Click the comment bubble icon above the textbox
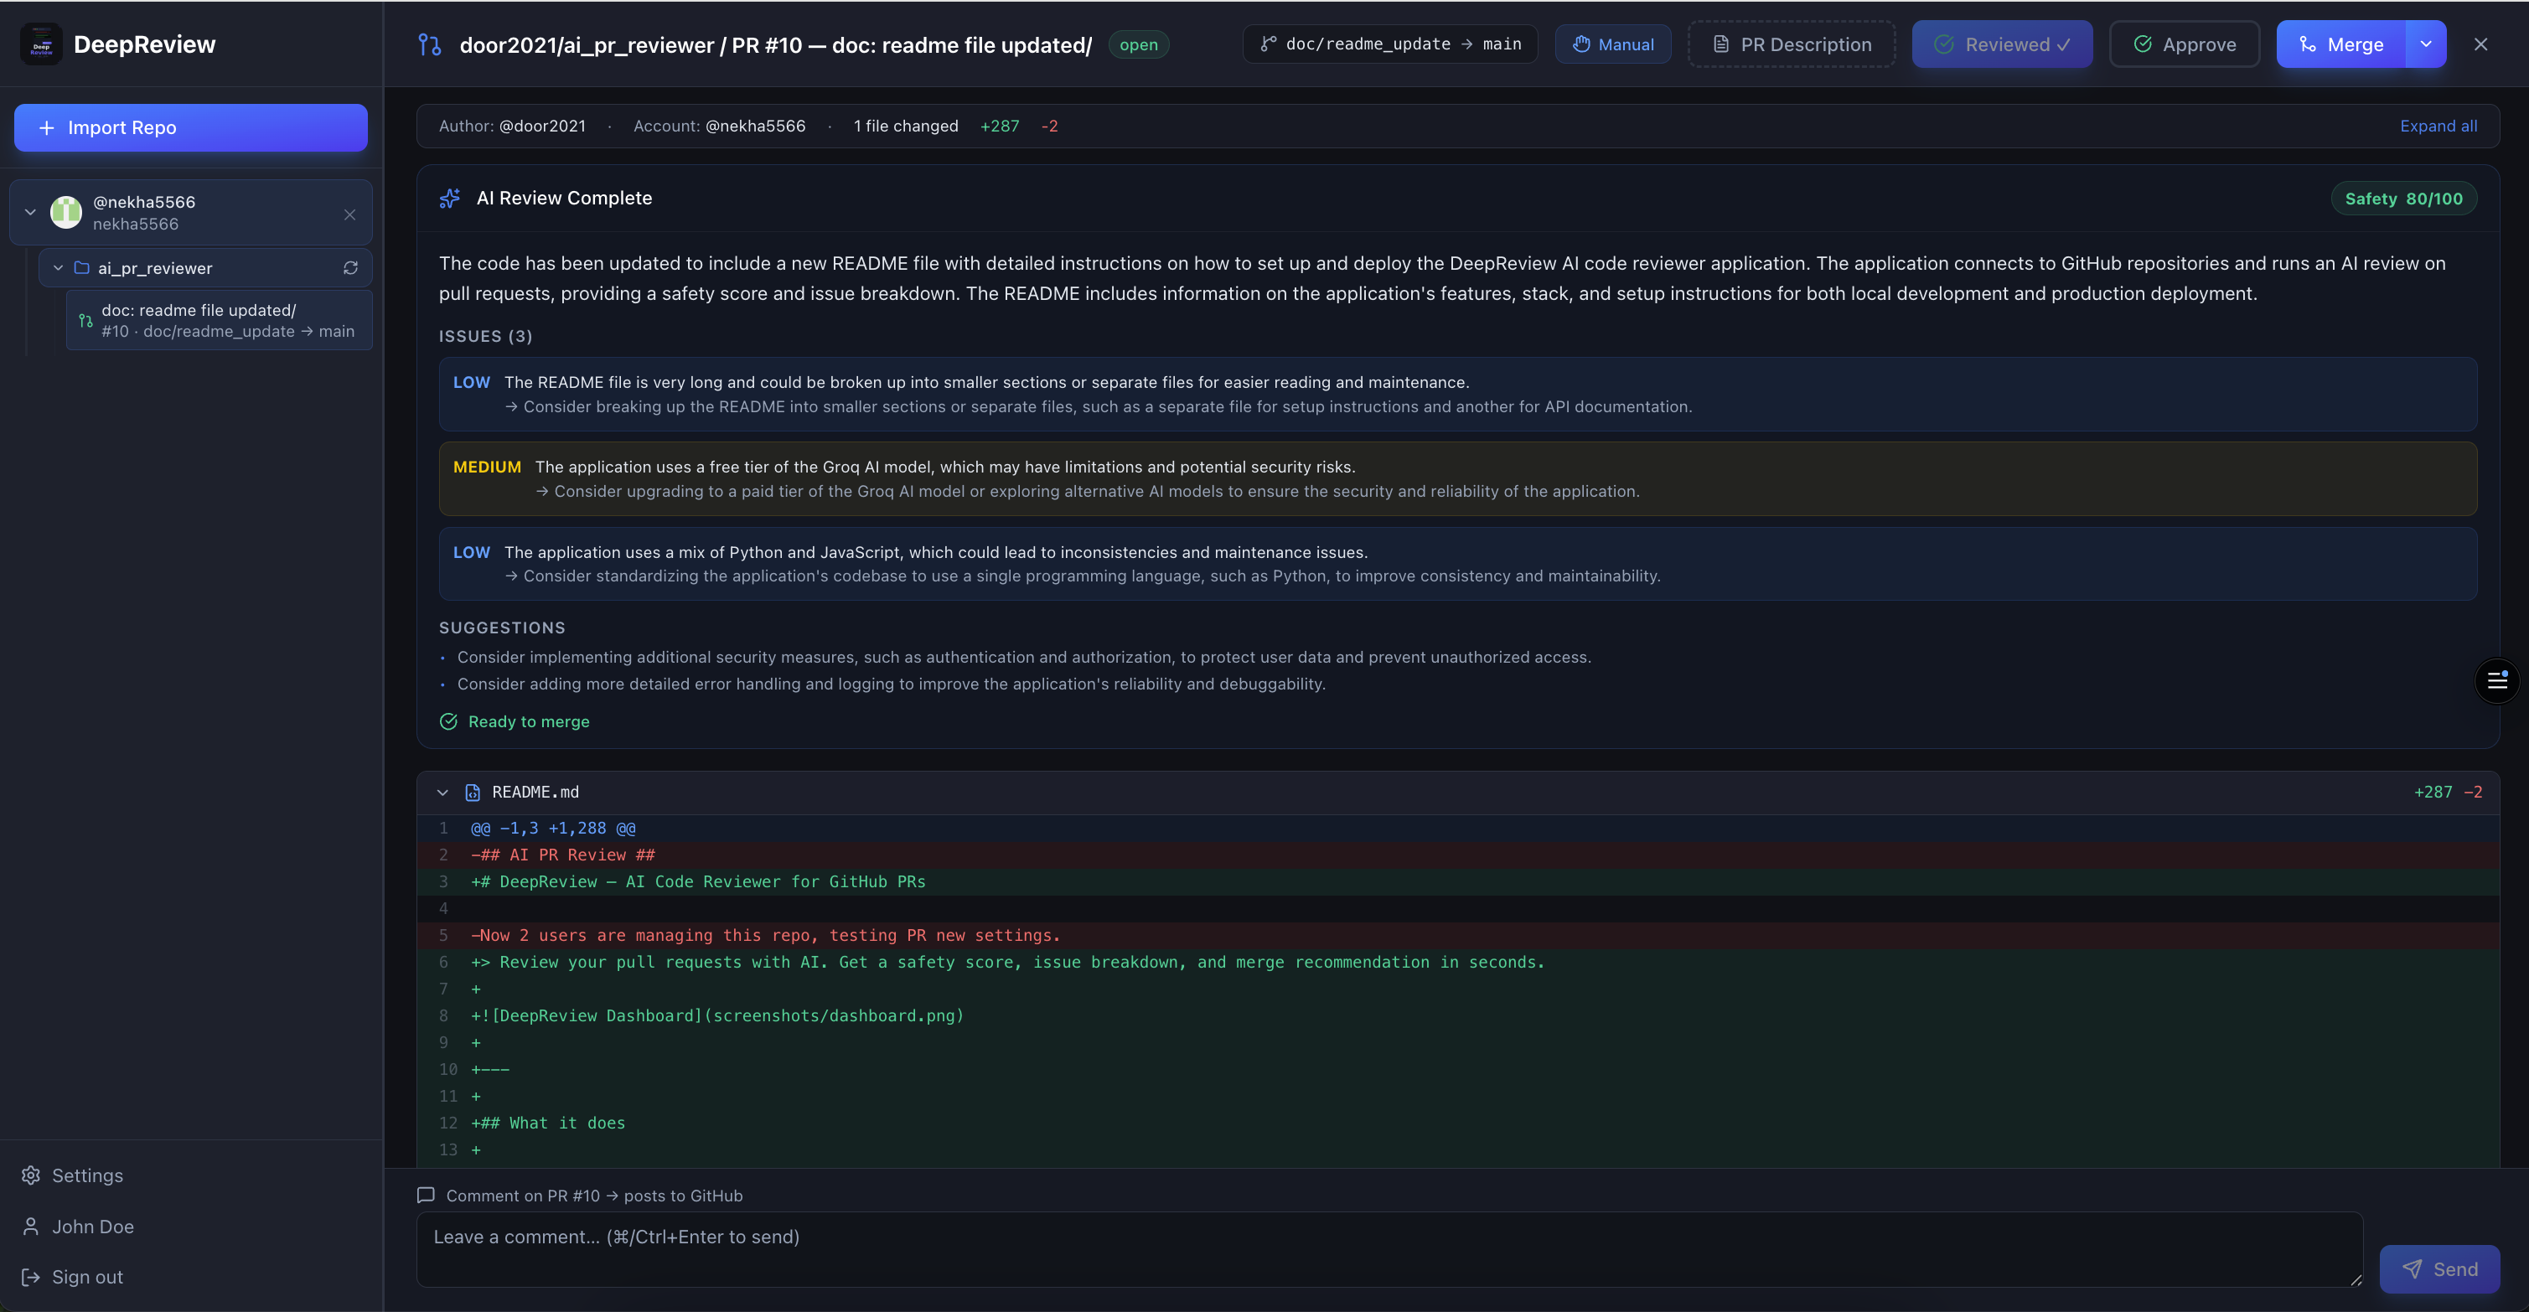Image resolution: width=2529 pixels, height=1312 pixels. 426,1196
